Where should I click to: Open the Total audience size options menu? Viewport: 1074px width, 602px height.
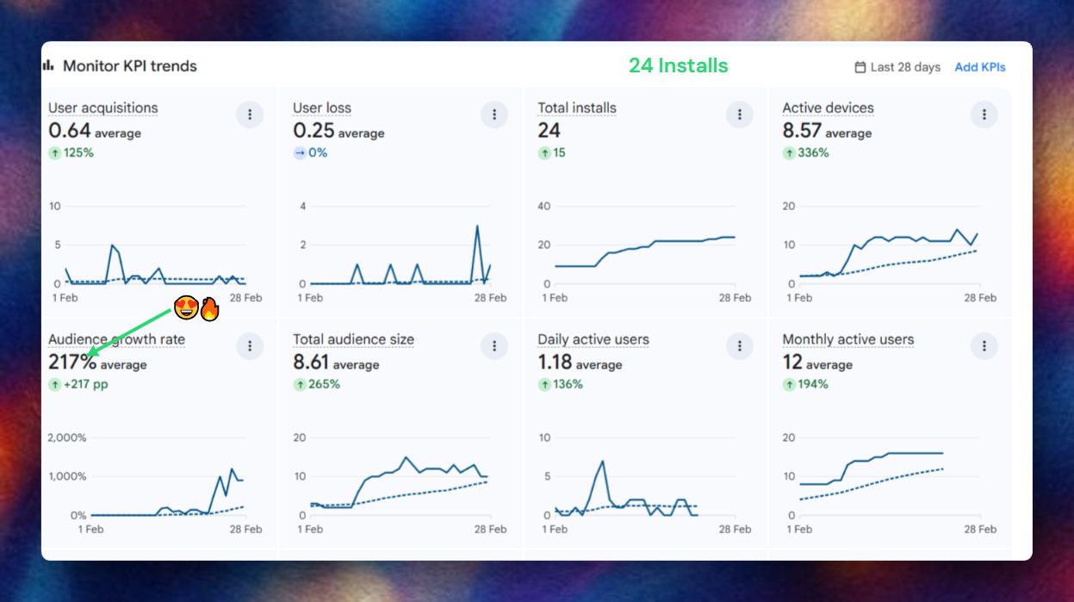pos(494,346)
